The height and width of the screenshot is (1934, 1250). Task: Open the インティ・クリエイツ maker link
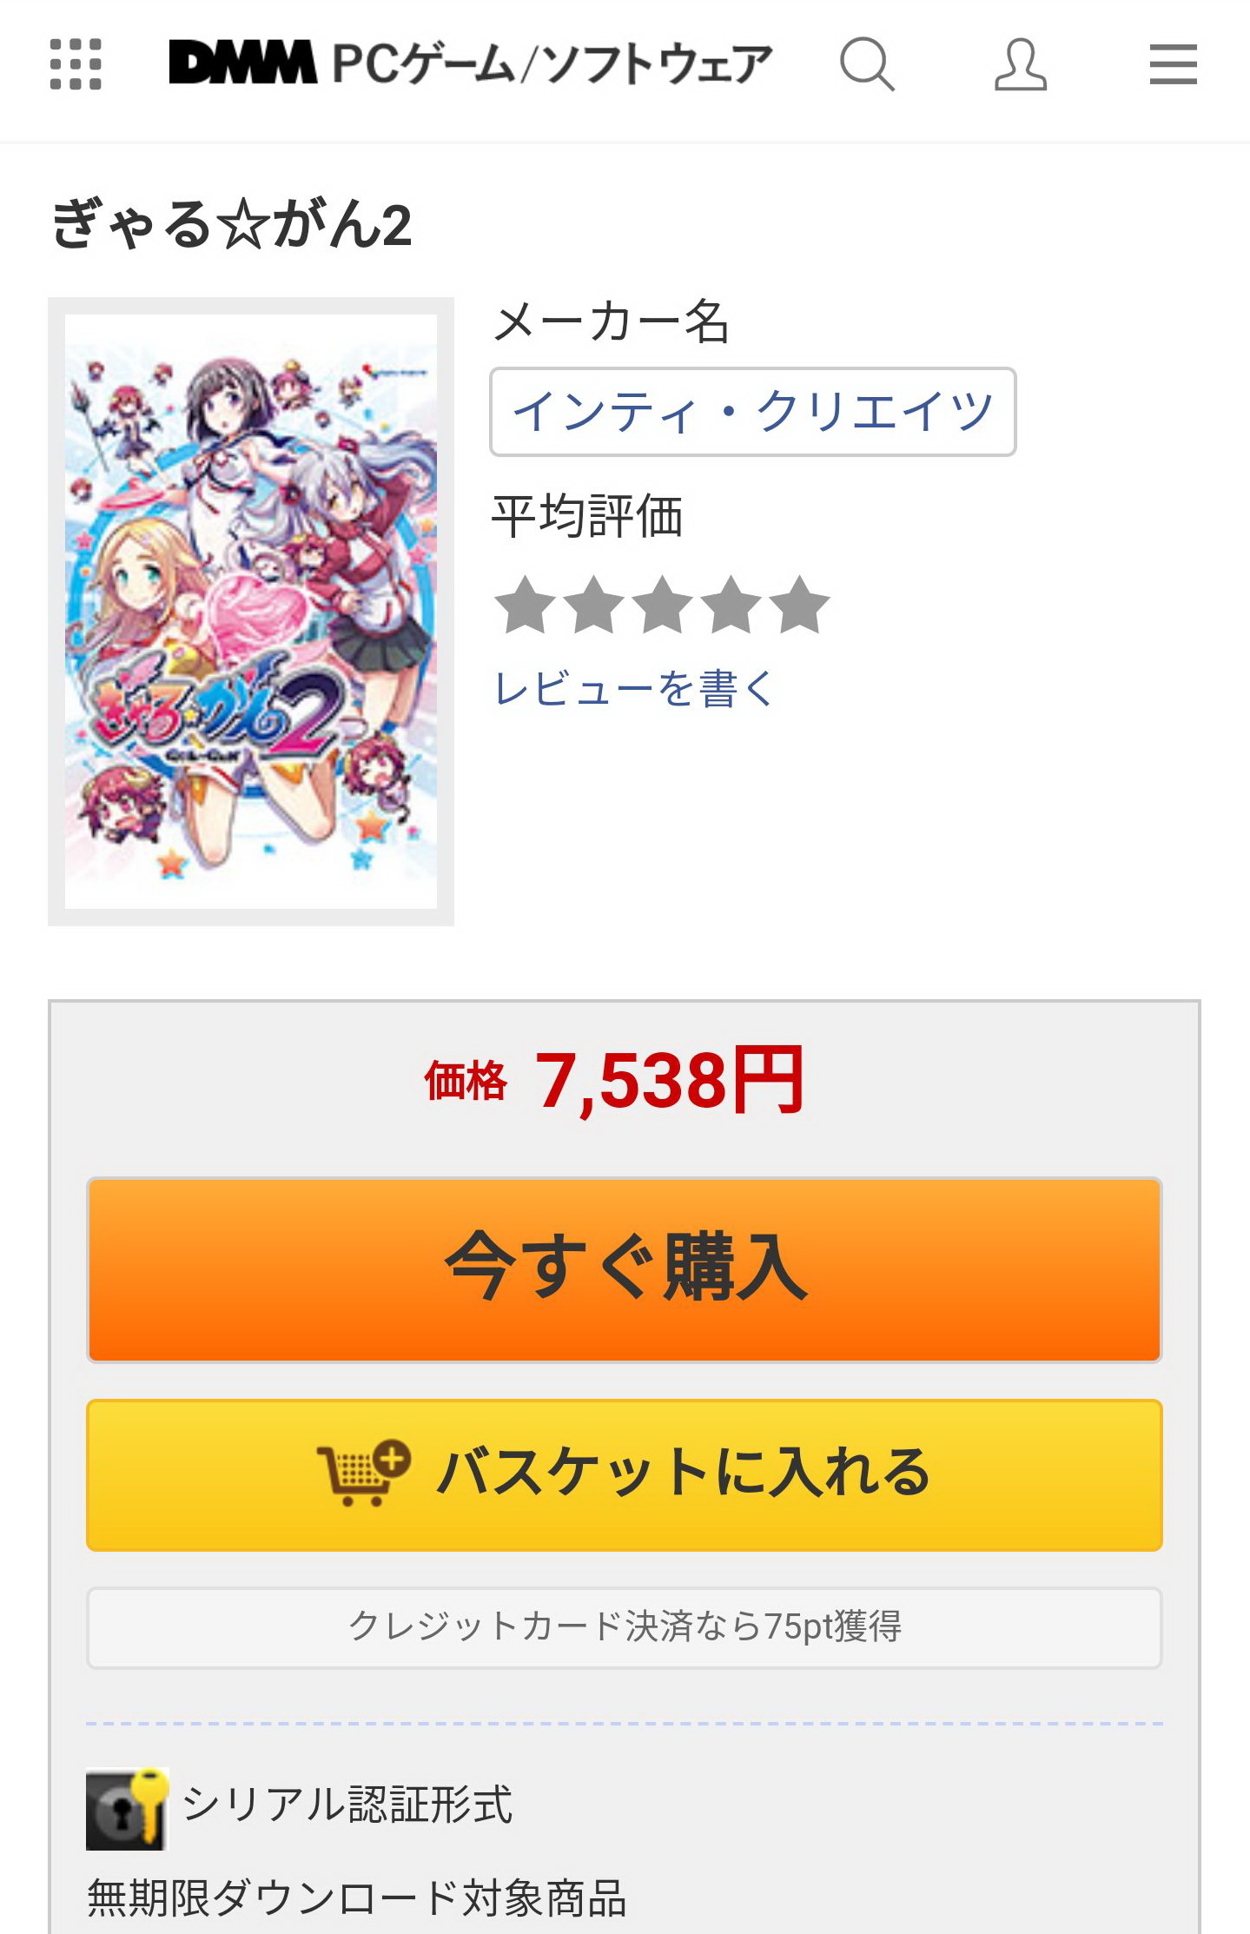(x=752, y=412)
